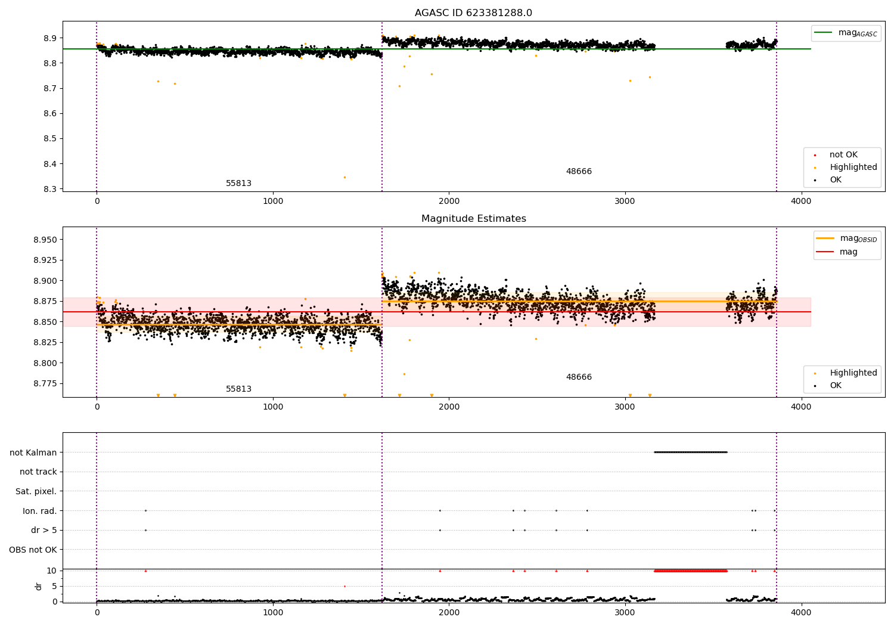Click y-tick '8.5' on top plot
Viewport: 894px width, 626px height.
click(50, 139)
